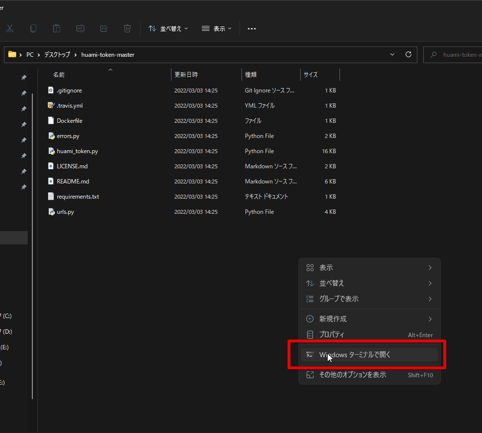Select the huami_token.py file
The width and height of the screenshot is (482, 433).
[x=77, y=151]
